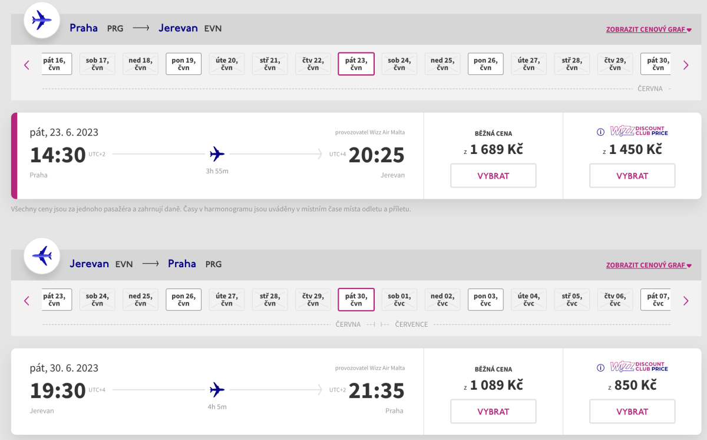Choose return date pon 26, čvn
The image size is (707, 440).
tap(184, 300)
